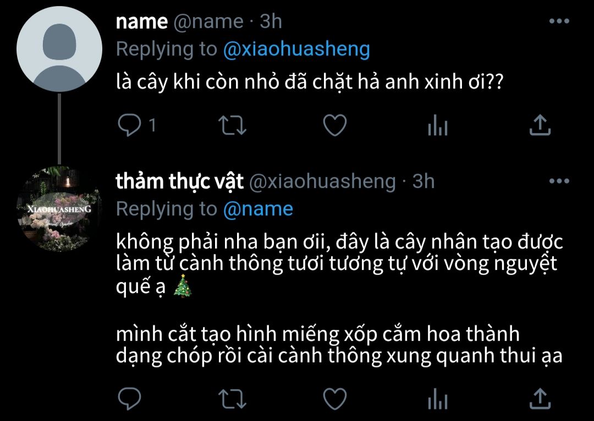The width and height of the screenshot is (594, 421).
Task: View analytics of thảm thực vật's tweet
Action: click(438, 398)
